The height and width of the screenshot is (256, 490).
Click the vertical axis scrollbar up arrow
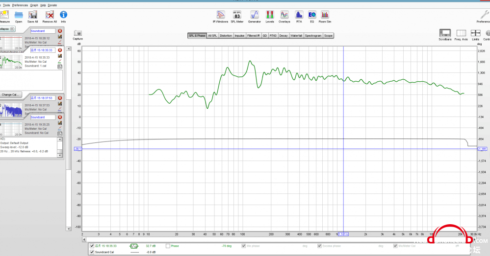coord(69,49)
